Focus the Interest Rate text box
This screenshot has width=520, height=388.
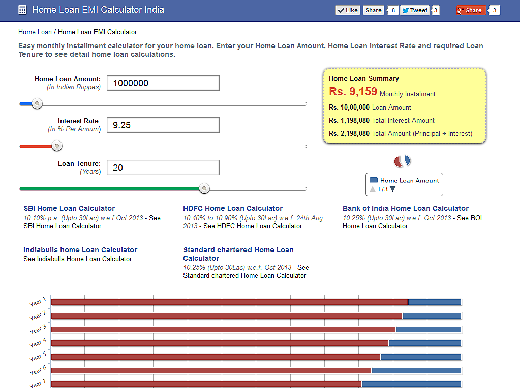163,125
